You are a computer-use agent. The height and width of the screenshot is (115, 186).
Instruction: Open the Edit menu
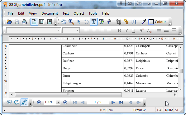coord(21,13)
